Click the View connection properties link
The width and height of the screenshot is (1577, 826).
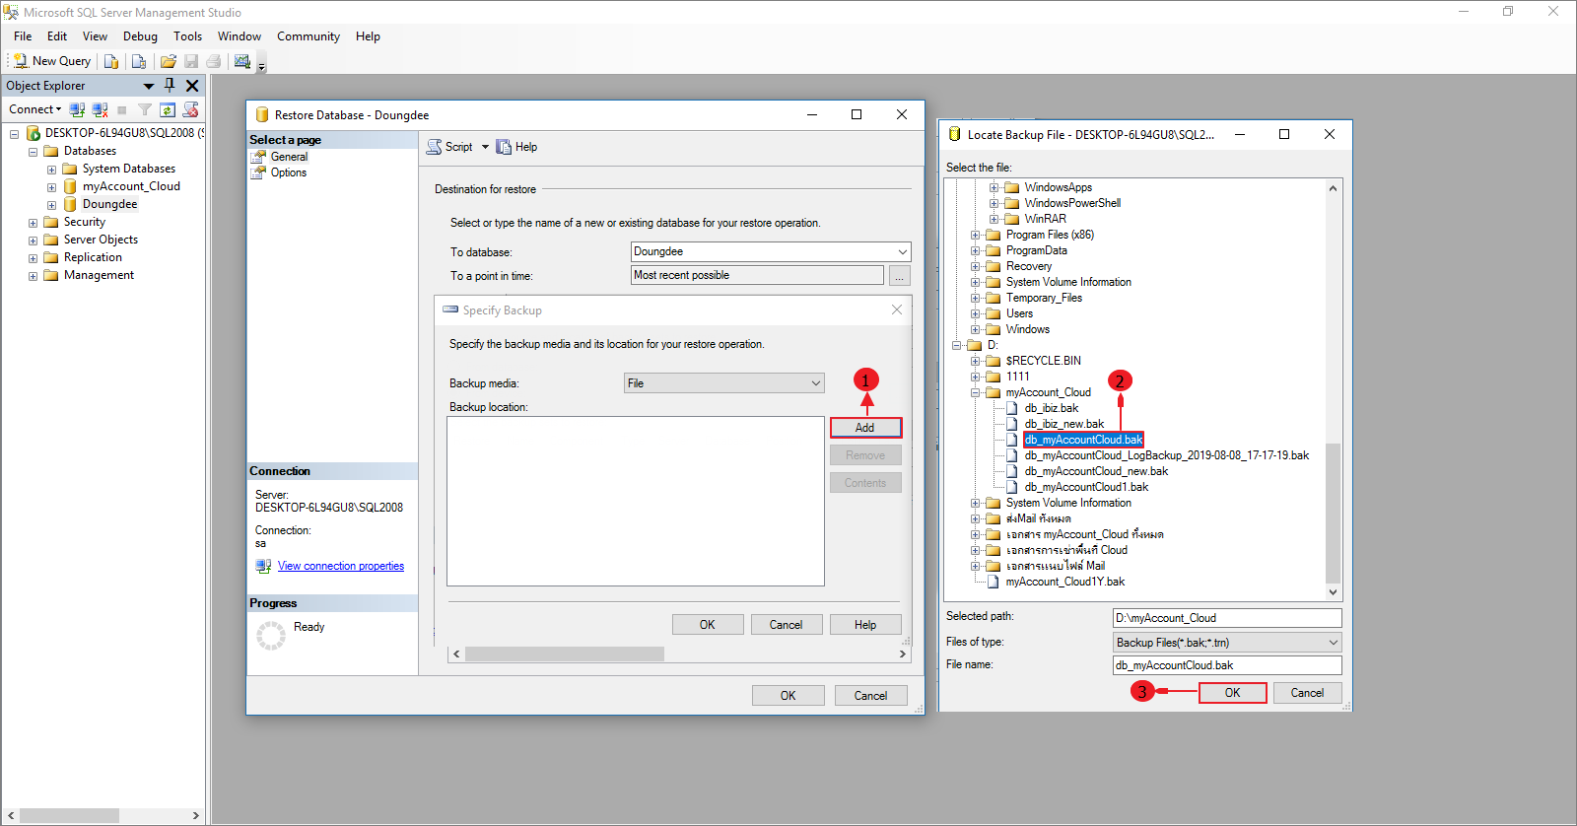tap(341, 566)
